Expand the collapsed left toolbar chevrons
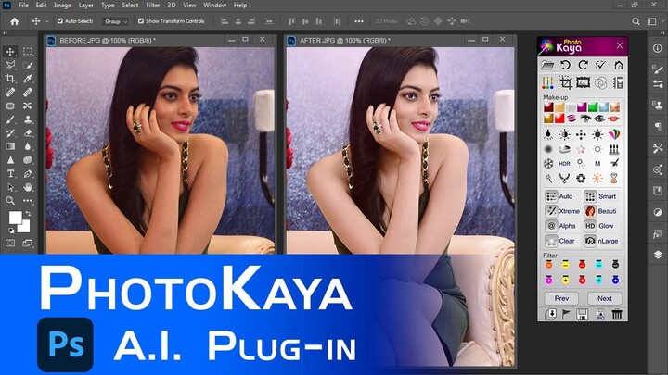Screen dimensions: 668x375 coord(6,32)
